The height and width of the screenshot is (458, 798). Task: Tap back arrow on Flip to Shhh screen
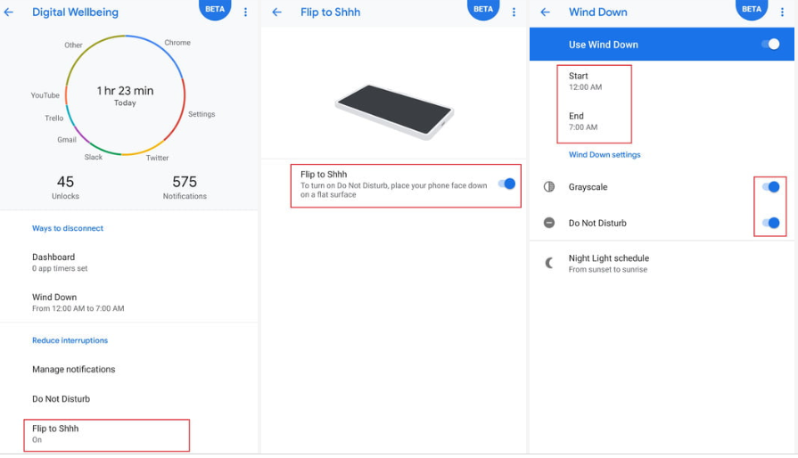click(x=277, y=12)
